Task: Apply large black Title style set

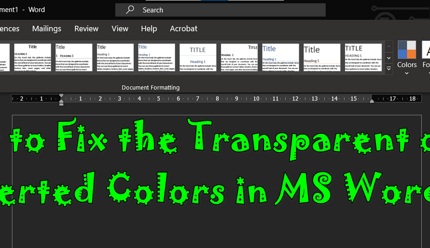Action: point(322,57)
